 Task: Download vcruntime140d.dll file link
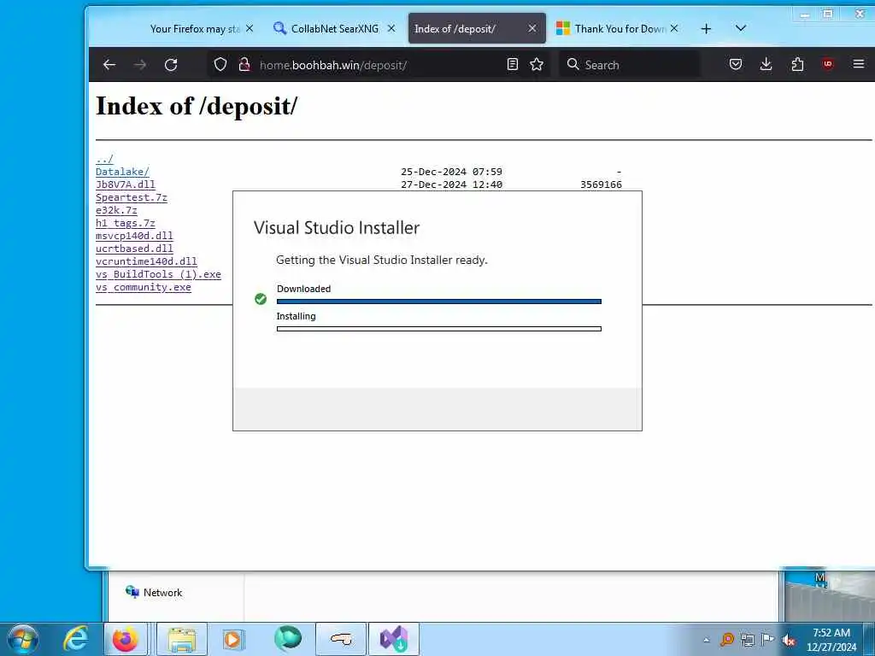pyautogui.click(x=146, y=261)
